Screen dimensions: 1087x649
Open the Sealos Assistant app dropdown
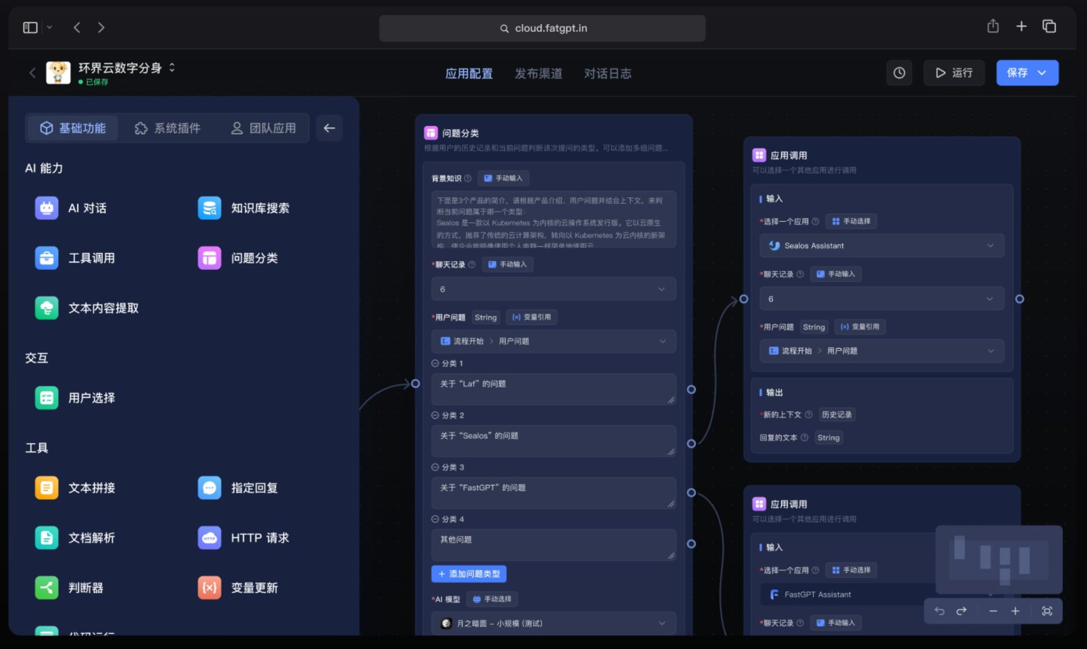[881, 245]
